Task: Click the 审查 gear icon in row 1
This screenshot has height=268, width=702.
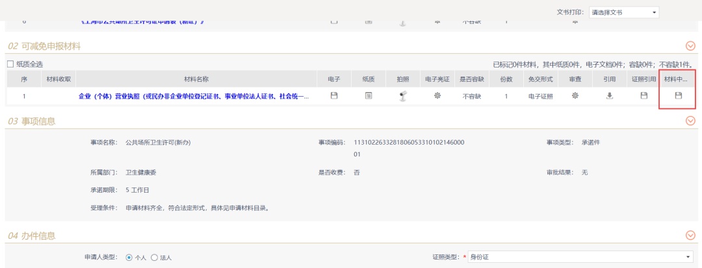Action: (x=575, y=96)
